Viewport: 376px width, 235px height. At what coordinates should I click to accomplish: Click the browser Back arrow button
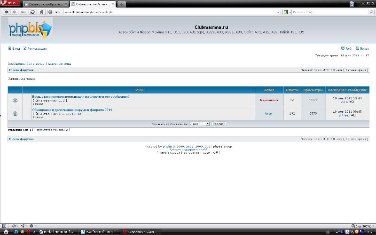[x=5, y=11]
